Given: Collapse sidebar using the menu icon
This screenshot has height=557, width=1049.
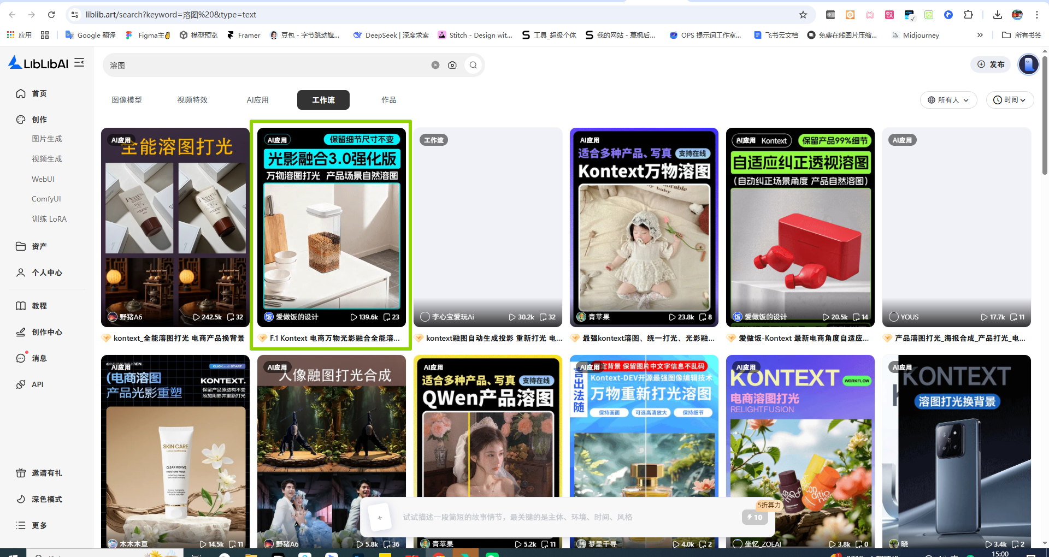Looking at the screenshot, I should [x=79, y=63].
